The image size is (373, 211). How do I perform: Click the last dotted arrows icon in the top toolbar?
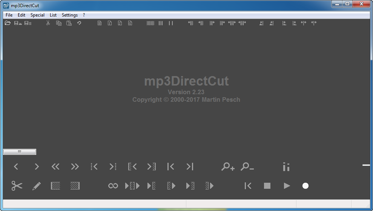coord(314,23)
